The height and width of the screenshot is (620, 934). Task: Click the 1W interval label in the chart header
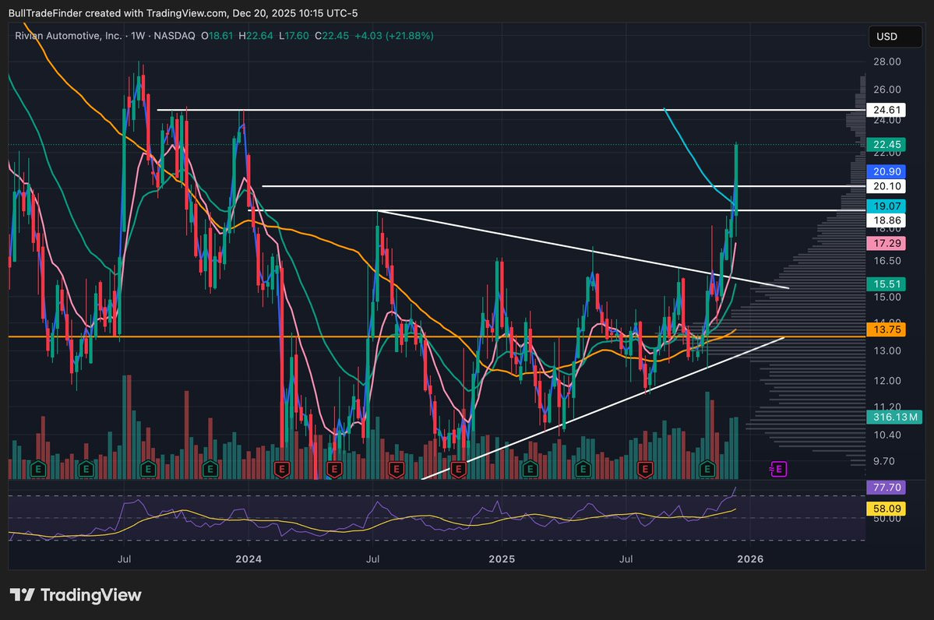coord(138,36)
